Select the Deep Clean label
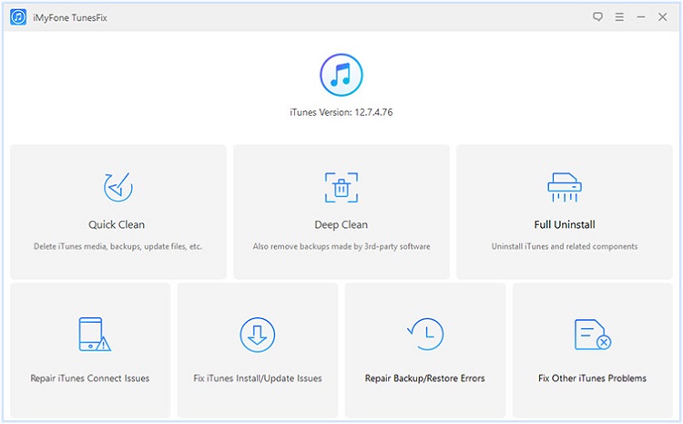The height and width of the screenshot is (424, 683). pyautogui.click(x=341, y=224)
